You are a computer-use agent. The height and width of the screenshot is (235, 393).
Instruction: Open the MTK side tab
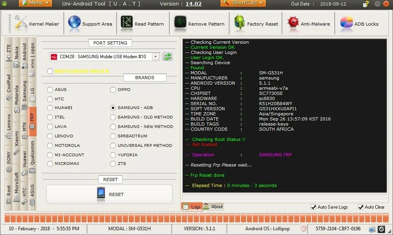tap(24, 130)
